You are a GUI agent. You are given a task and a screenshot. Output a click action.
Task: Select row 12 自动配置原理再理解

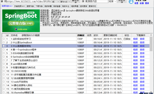(76, 78)
